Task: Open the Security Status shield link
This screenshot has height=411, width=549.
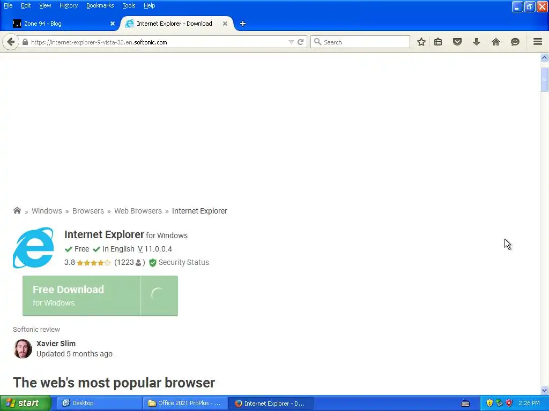Action: [179, 262]
